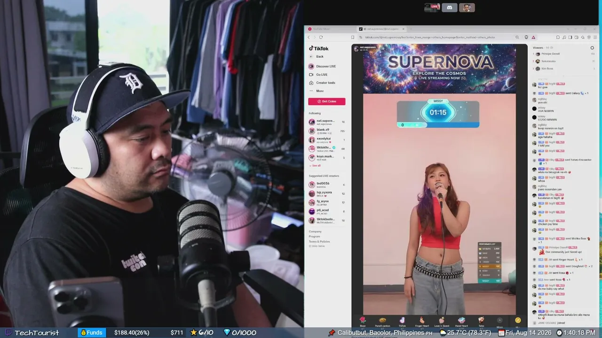Image resolution: width=602 pixels, height=338 pixels.
Task: Open blank.s9 in the Following list
Action: 327,131
